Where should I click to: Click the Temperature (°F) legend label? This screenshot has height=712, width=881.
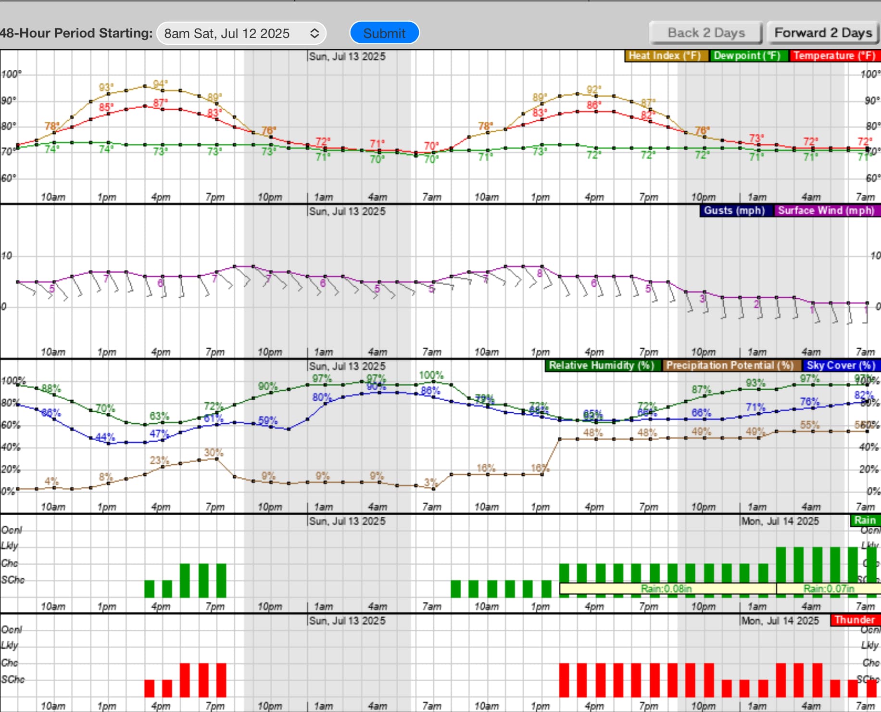pos(834,55)
